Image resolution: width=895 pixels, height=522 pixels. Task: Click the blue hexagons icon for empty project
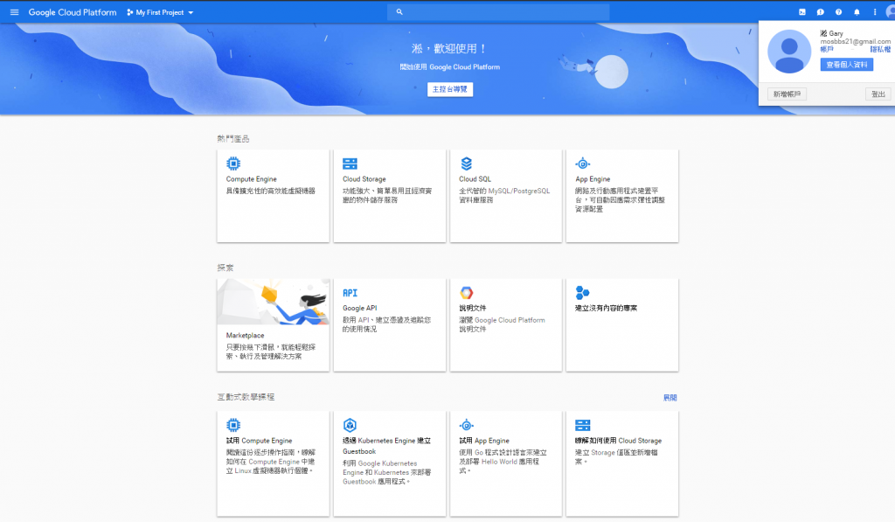[x=582, y=293]
